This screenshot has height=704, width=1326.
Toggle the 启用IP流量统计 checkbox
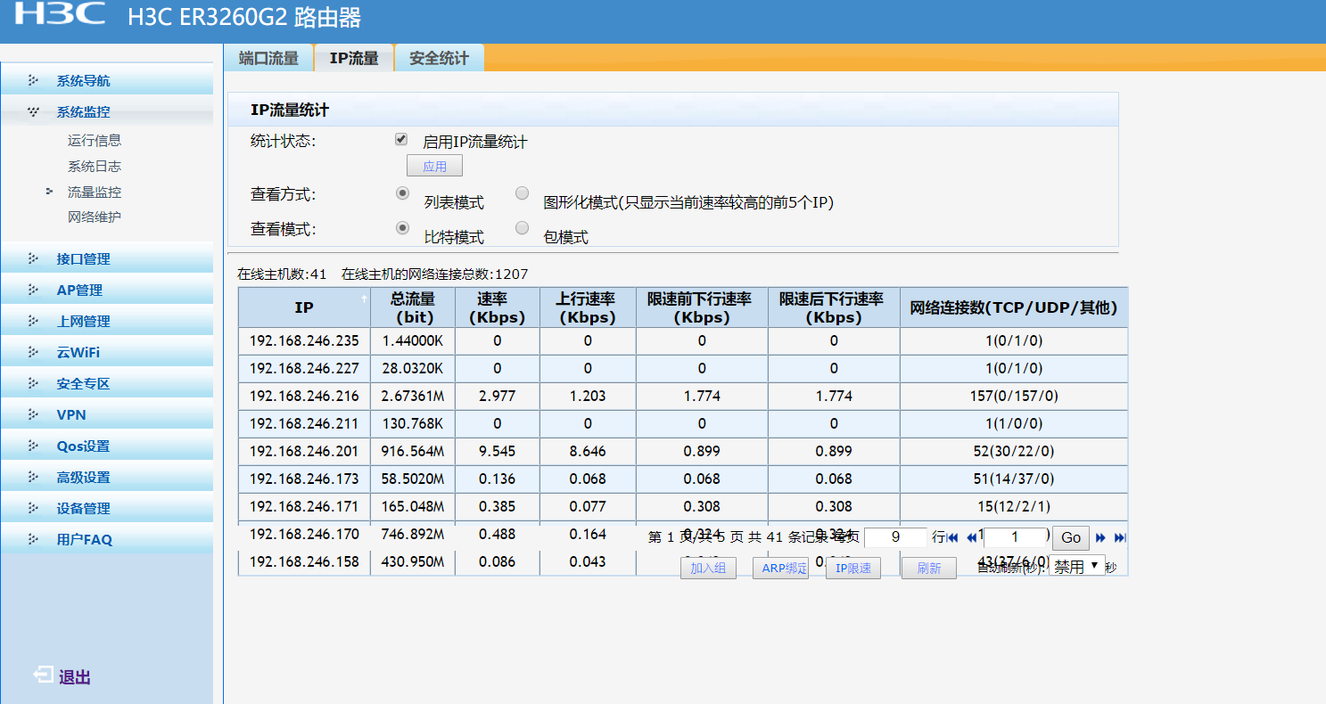pos(401,139)
